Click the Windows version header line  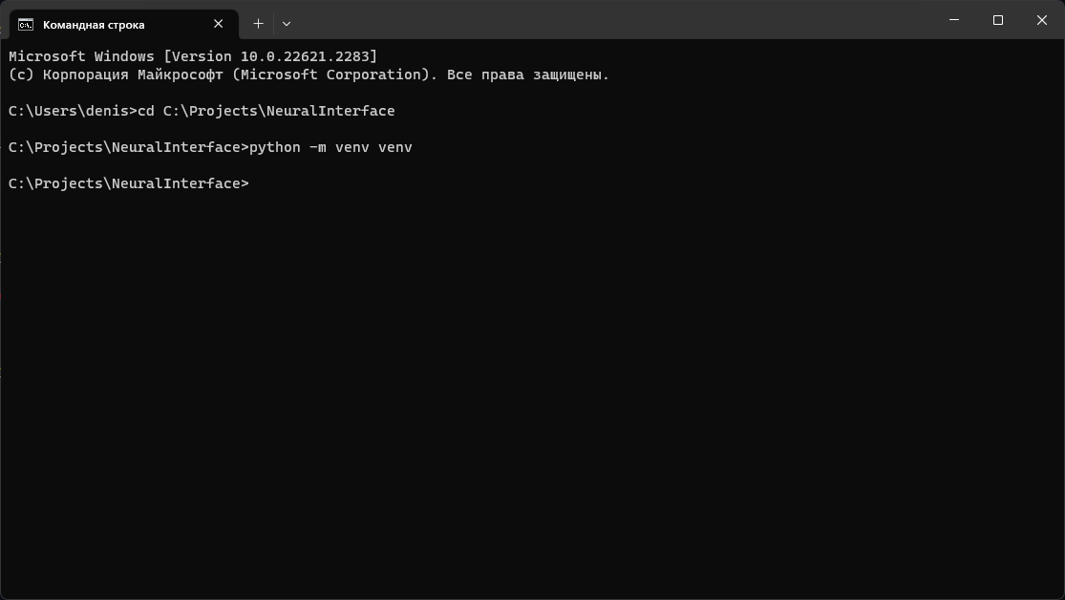191,56
